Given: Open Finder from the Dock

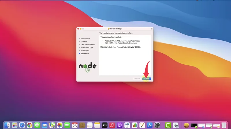Looking at the screenshot, I should coord(7,125).
